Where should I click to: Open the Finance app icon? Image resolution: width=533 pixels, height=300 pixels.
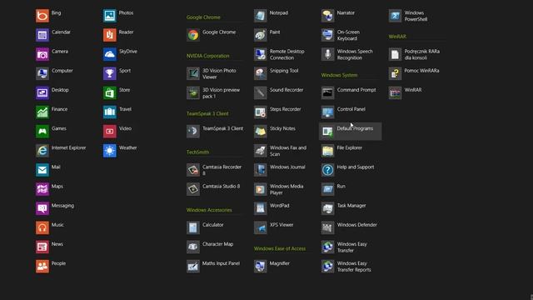pyautogui.click(x=42, y=112)
